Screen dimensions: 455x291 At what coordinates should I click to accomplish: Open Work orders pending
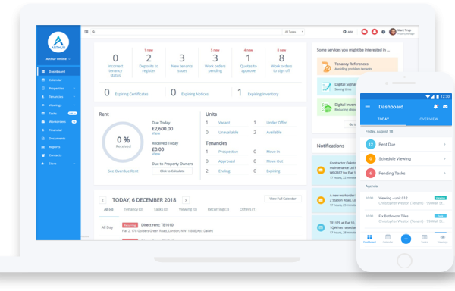(215, 68)
